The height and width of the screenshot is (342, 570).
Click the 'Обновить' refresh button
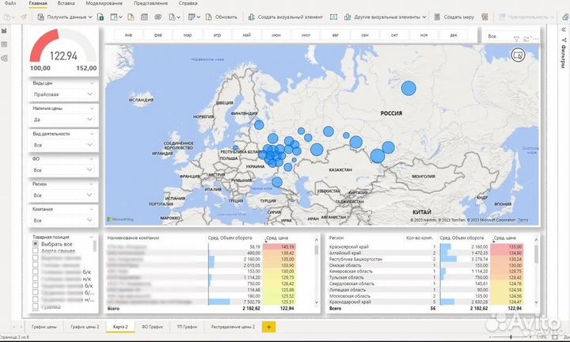click(222, 17)
